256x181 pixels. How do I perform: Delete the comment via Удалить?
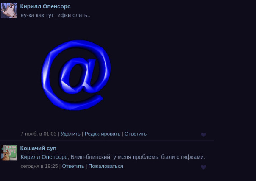(x=70, y=134)
